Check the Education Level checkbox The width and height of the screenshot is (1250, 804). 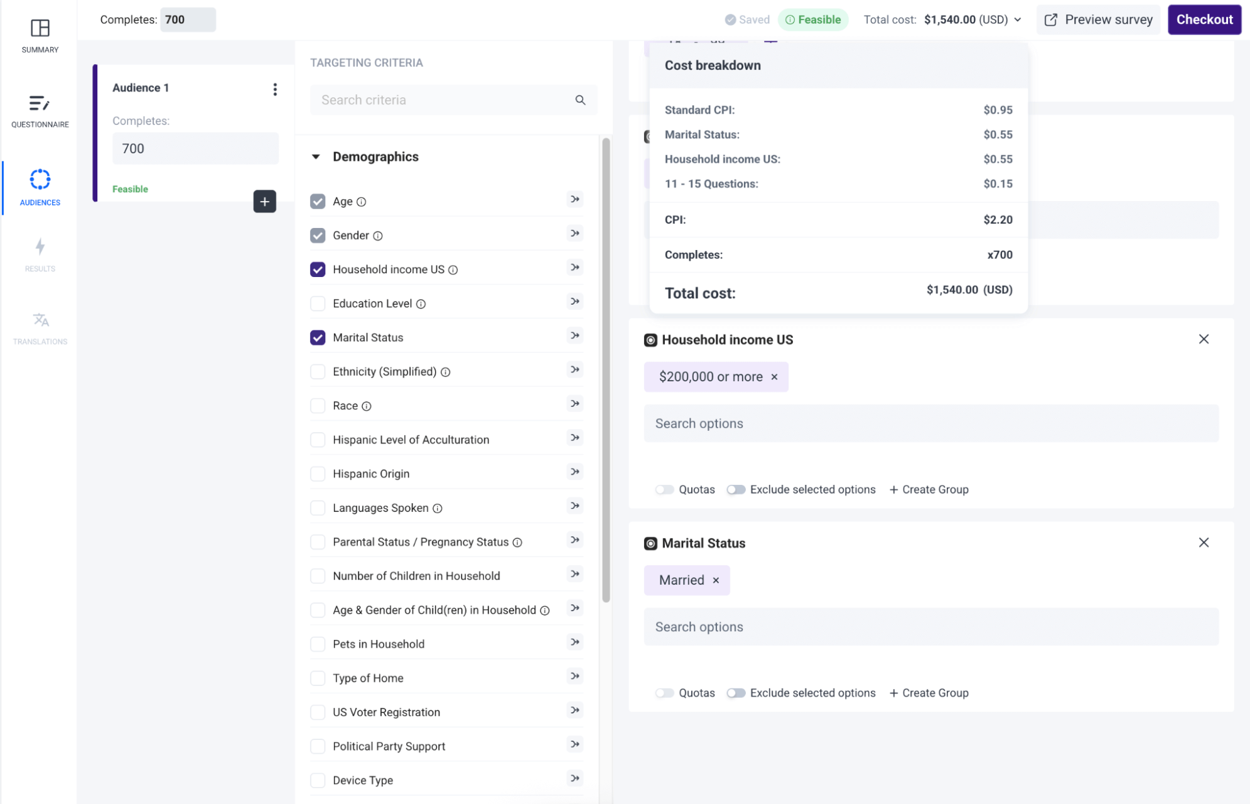point(318,304)
